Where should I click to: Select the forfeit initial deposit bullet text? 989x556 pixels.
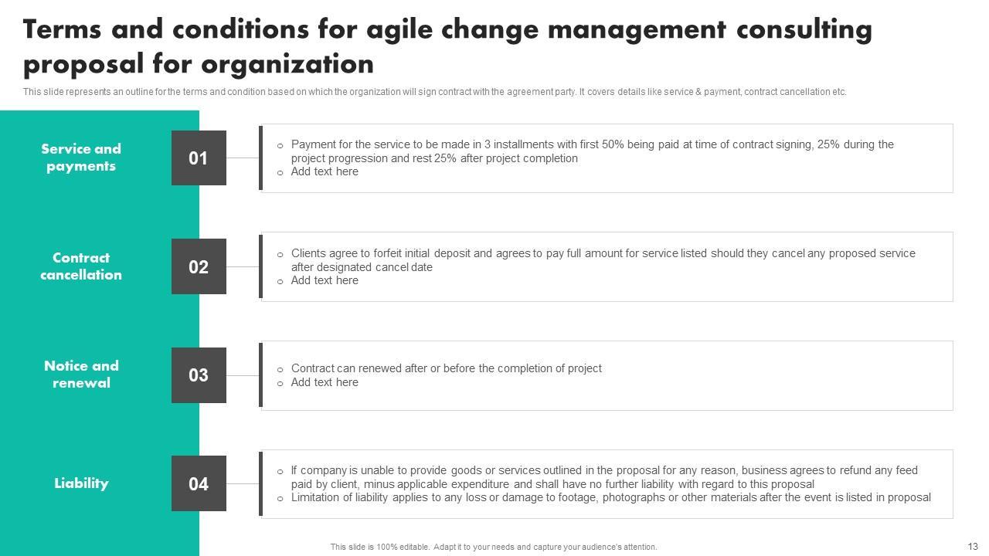point(603,260)
